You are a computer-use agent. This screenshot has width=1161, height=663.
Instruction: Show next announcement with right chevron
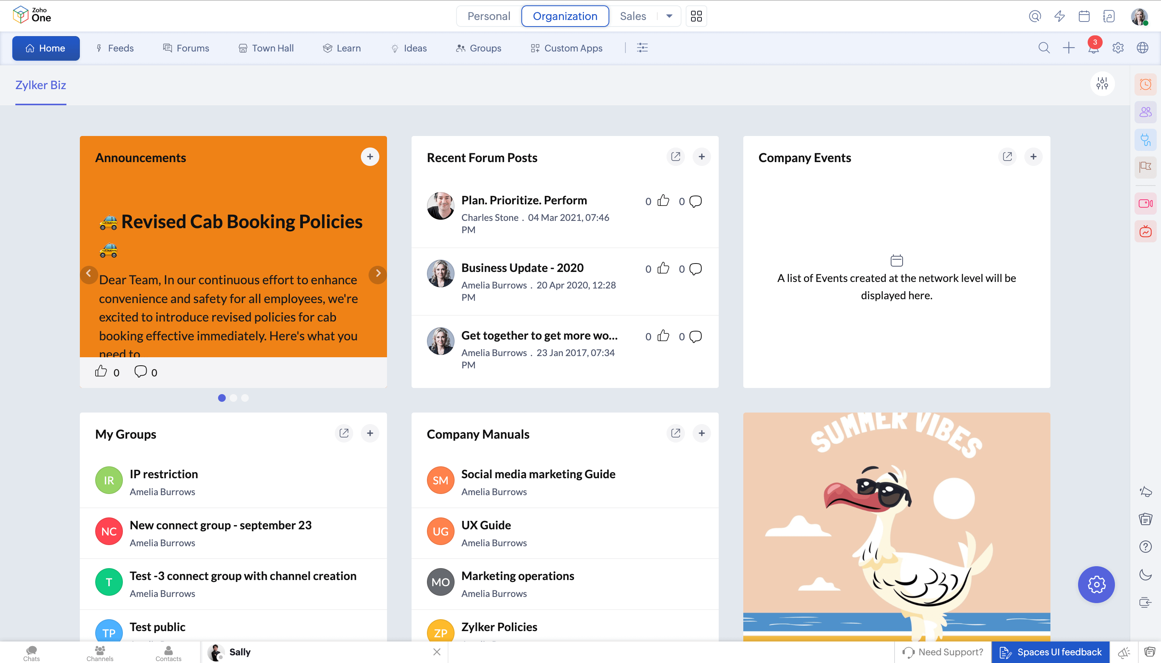(377, 273)
